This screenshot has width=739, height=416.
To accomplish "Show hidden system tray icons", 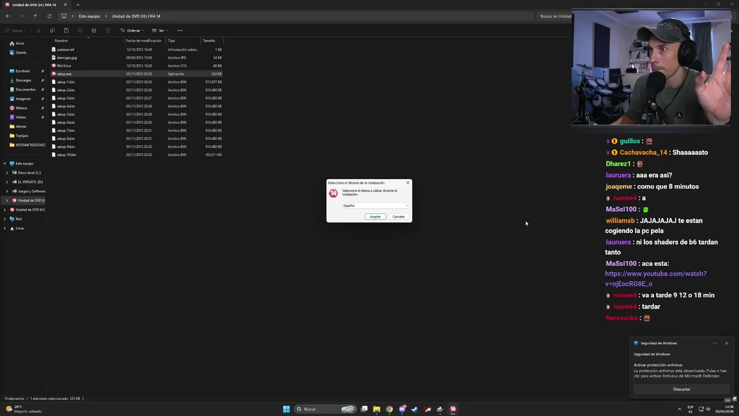I will point(680,409).
